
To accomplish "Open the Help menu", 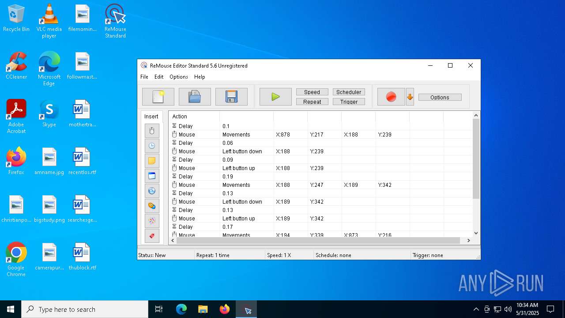I will pos(200,77).
